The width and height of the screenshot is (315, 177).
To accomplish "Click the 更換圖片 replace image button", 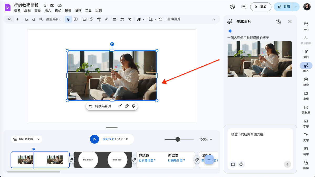I will point(174,19).
